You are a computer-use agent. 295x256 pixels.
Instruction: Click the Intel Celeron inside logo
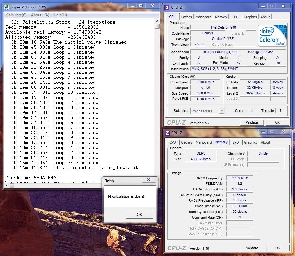tap(272, 35)
